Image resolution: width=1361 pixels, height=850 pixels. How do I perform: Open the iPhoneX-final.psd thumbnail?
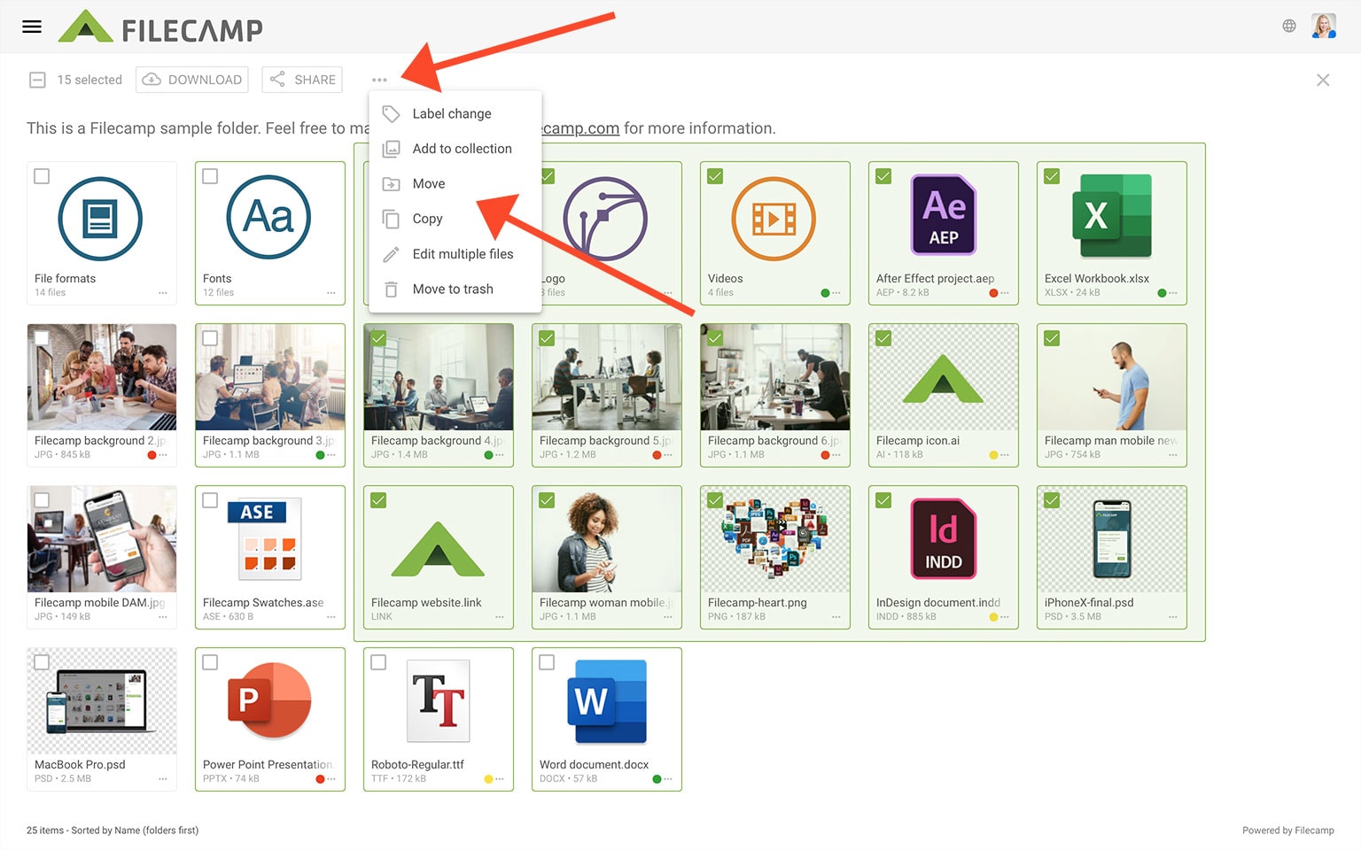coord(1112,539)
